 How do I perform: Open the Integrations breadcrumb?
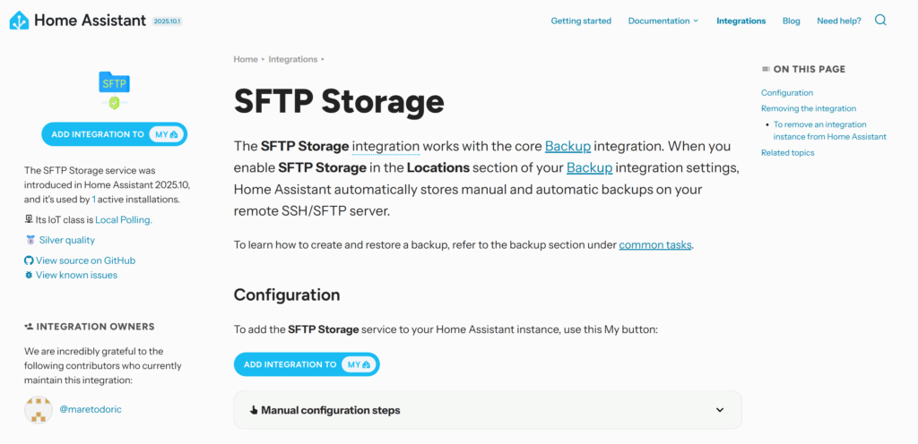(292, 59)
